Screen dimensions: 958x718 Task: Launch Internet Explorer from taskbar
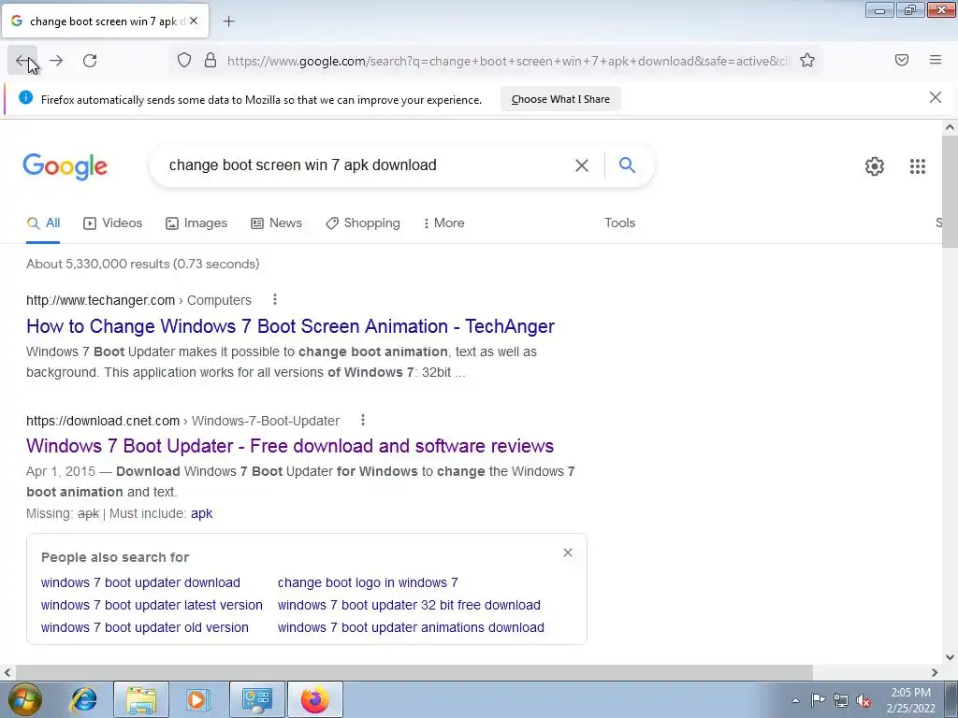click(x=84, y=699)
